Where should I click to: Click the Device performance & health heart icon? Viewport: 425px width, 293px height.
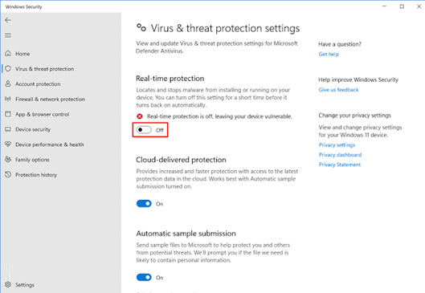point(8,144)
